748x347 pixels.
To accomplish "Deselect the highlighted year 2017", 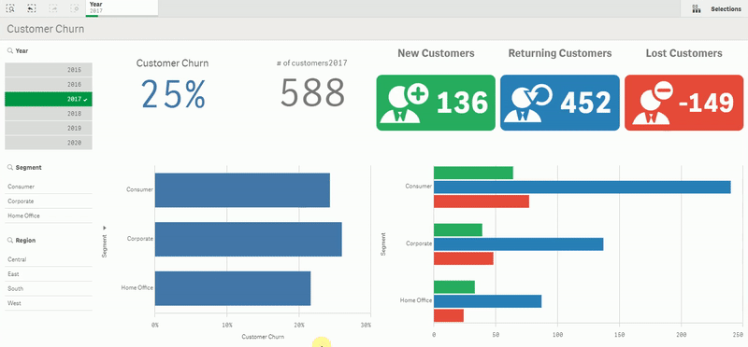I will point(49,99).
